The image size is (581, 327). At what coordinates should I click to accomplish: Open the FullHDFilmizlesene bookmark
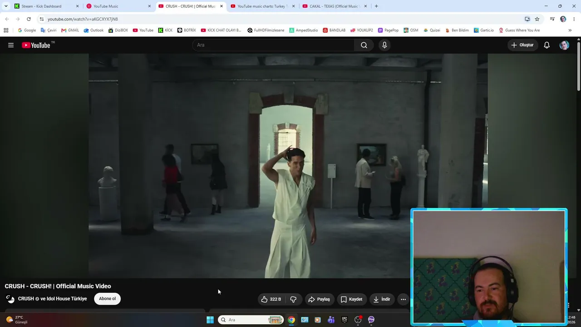266,30
